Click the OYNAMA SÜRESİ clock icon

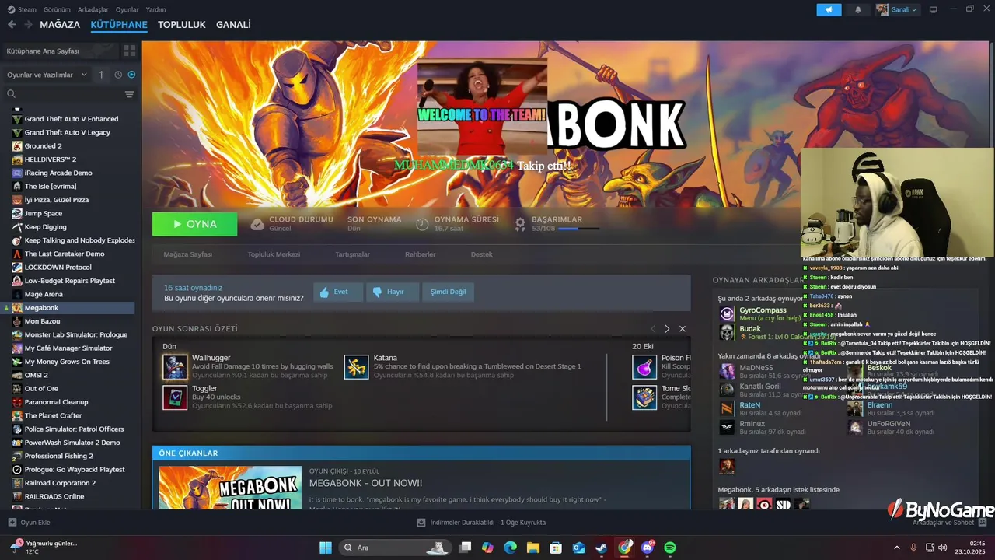(422, 224)
